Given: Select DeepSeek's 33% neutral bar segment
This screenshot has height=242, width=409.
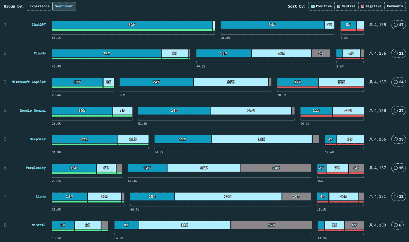Looking at the screenshot, I should click(x=262, y=139).
